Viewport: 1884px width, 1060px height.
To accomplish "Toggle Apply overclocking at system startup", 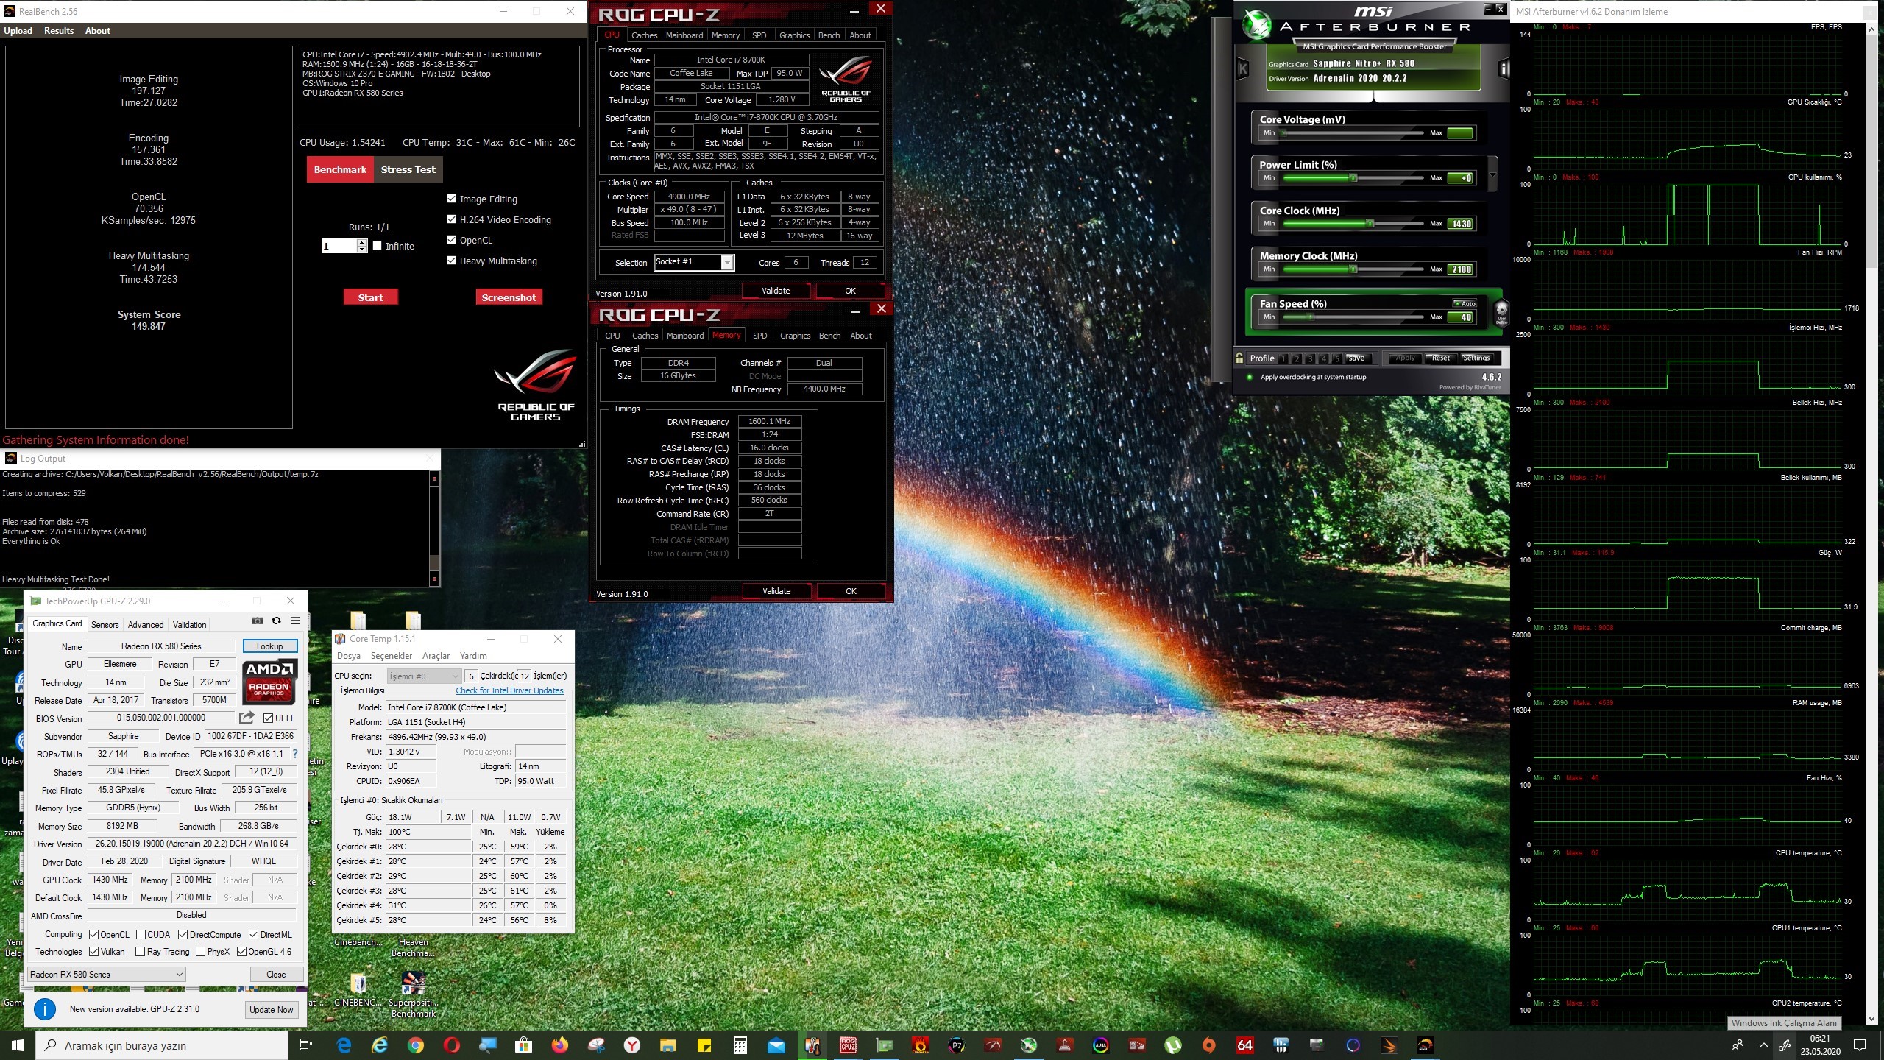I will [1250, 377].
